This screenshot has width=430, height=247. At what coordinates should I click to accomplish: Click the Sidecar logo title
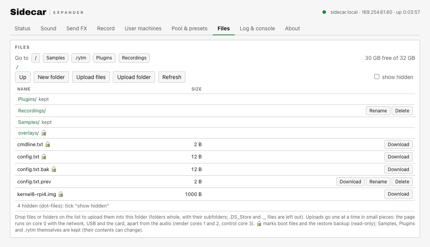[28, 12]
